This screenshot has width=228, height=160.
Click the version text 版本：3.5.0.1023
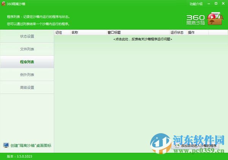(x=19, y=156)
